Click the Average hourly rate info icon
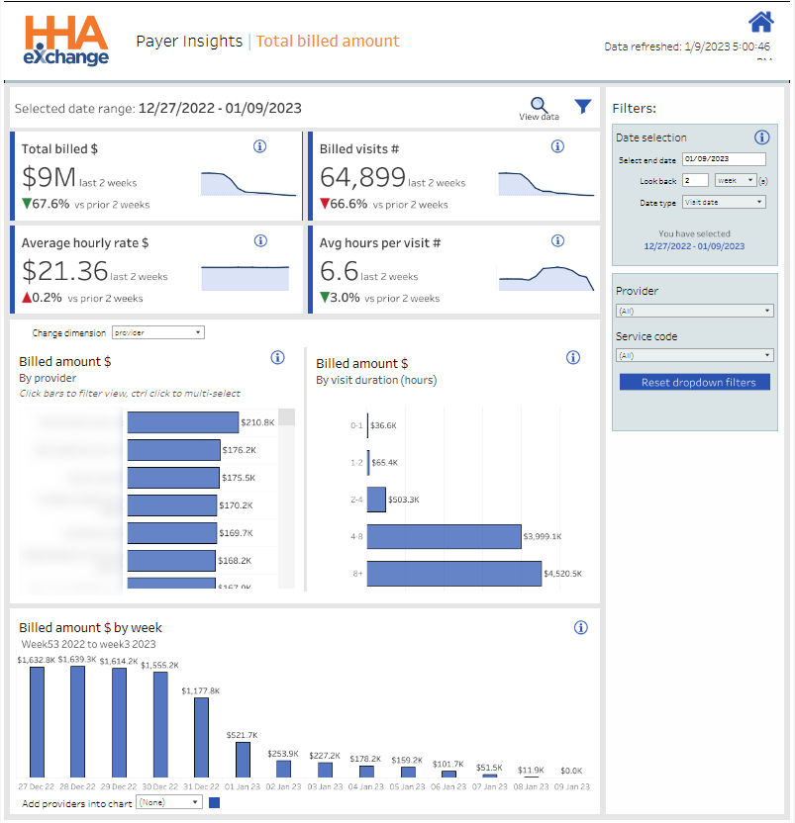This screenshot has height=823, width=795. [260, 240]
